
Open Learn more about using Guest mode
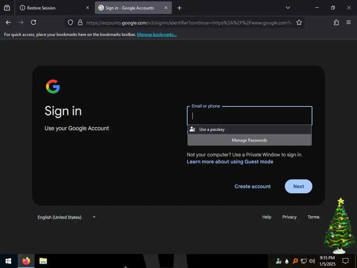[x=230, y=162]
